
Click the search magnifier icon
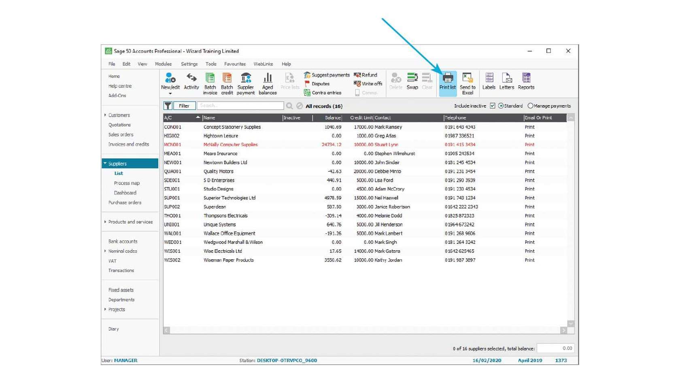click(289, 106)
